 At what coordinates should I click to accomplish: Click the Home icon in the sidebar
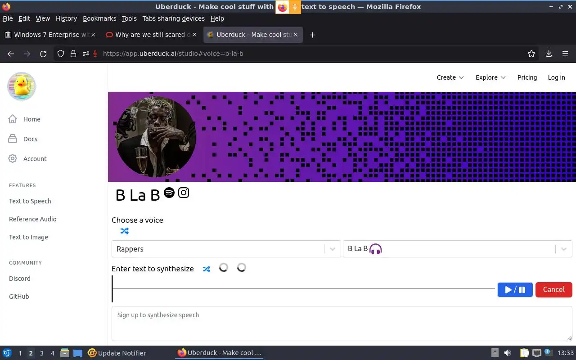[x=13, y=119]
